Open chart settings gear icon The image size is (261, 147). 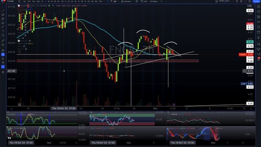tap(241, 1)
